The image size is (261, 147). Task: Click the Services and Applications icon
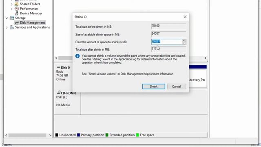12,27
